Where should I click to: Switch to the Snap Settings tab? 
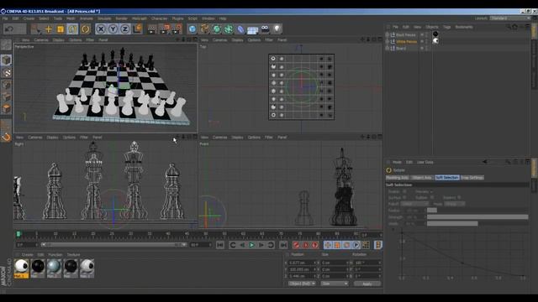point(472,178)
